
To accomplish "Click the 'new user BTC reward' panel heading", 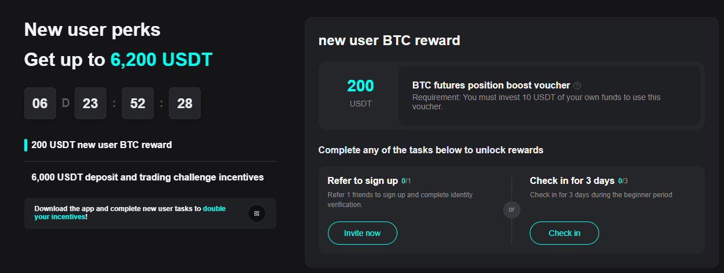I will [x=389, y=40].
